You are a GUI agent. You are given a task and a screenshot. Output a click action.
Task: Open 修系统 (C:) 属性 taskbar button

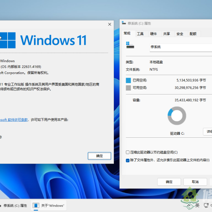[x=14, y=205]
